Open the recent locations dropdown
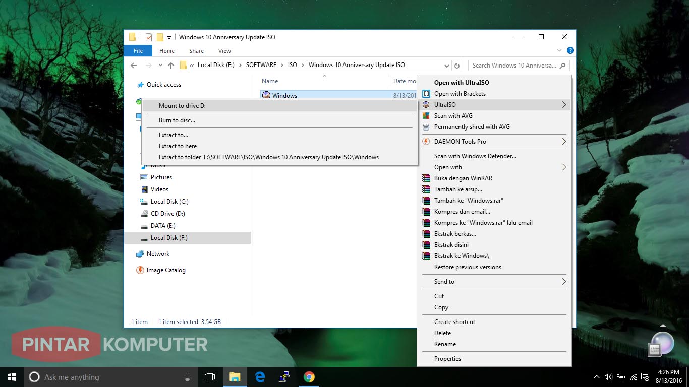689x387 pixels. click(x=160, y=66)
